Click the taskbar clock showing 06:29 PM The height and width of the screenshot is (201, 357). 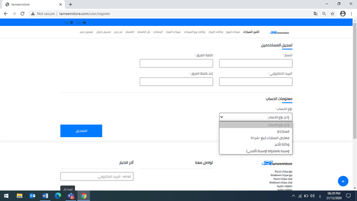click(334, 196)
